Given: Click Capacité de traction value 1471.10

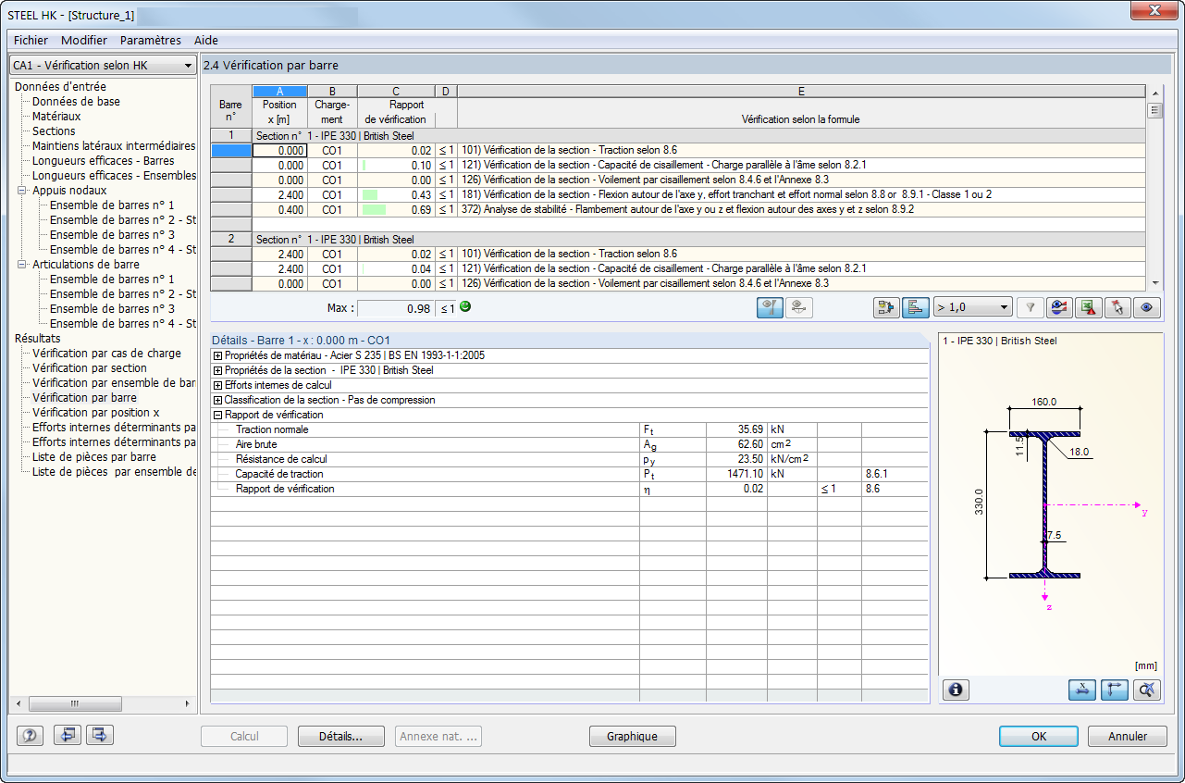Looking at the screenshot, I should (x=736, y=474).
